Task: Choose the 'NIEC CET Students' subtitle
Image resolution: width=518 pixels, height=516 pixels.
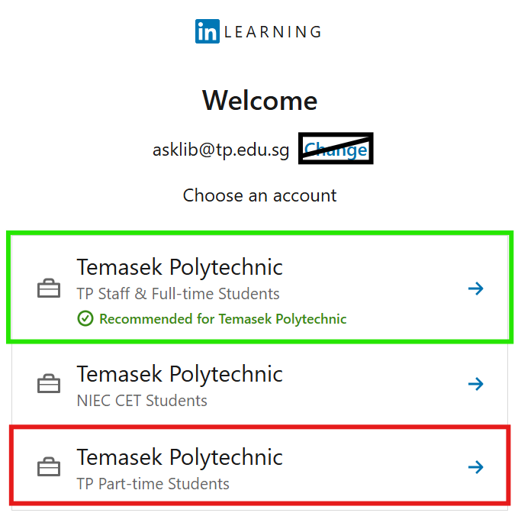Action: tap(142, 400)
